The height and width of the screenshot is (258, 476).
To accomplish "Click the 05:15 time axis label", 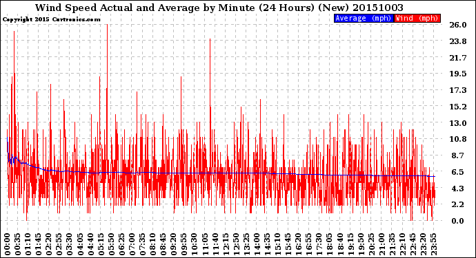I will pos(101,244).
